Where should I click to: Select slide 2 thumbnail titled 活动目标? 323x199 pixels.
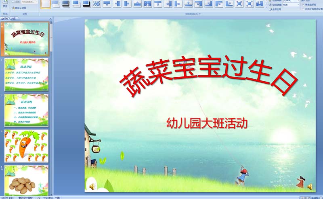pos(26,75)
